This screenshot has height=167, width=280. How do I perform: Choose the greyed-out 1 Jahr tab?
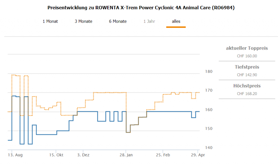[x=149, y=21]
